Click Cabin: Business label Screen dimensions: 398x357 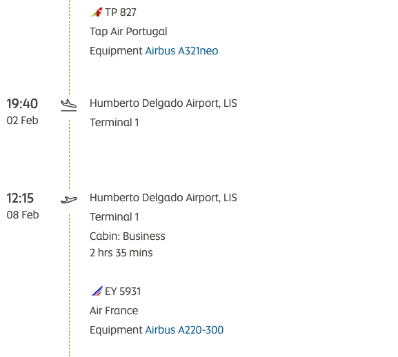coord(128,236)
